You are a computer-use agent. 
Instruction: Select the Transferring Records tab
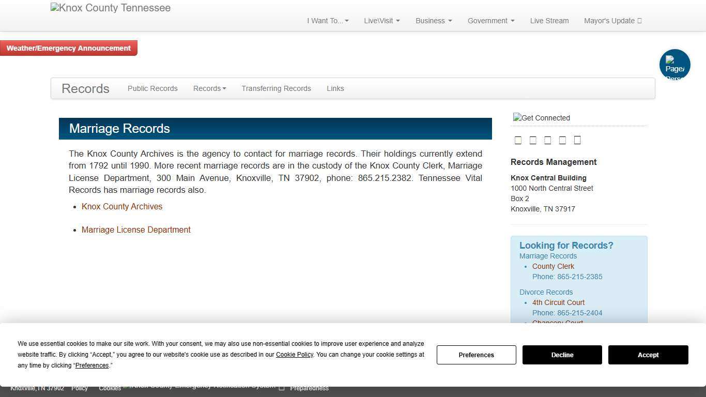[x=276, y=88]
